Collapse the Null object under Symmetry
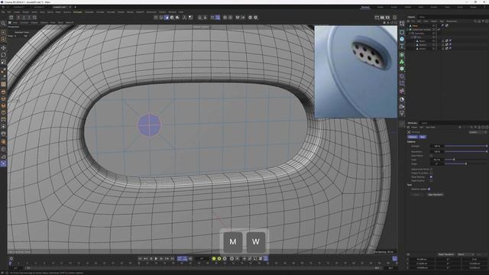The width and height of the screenshot is (489, 275). [412, 37]
